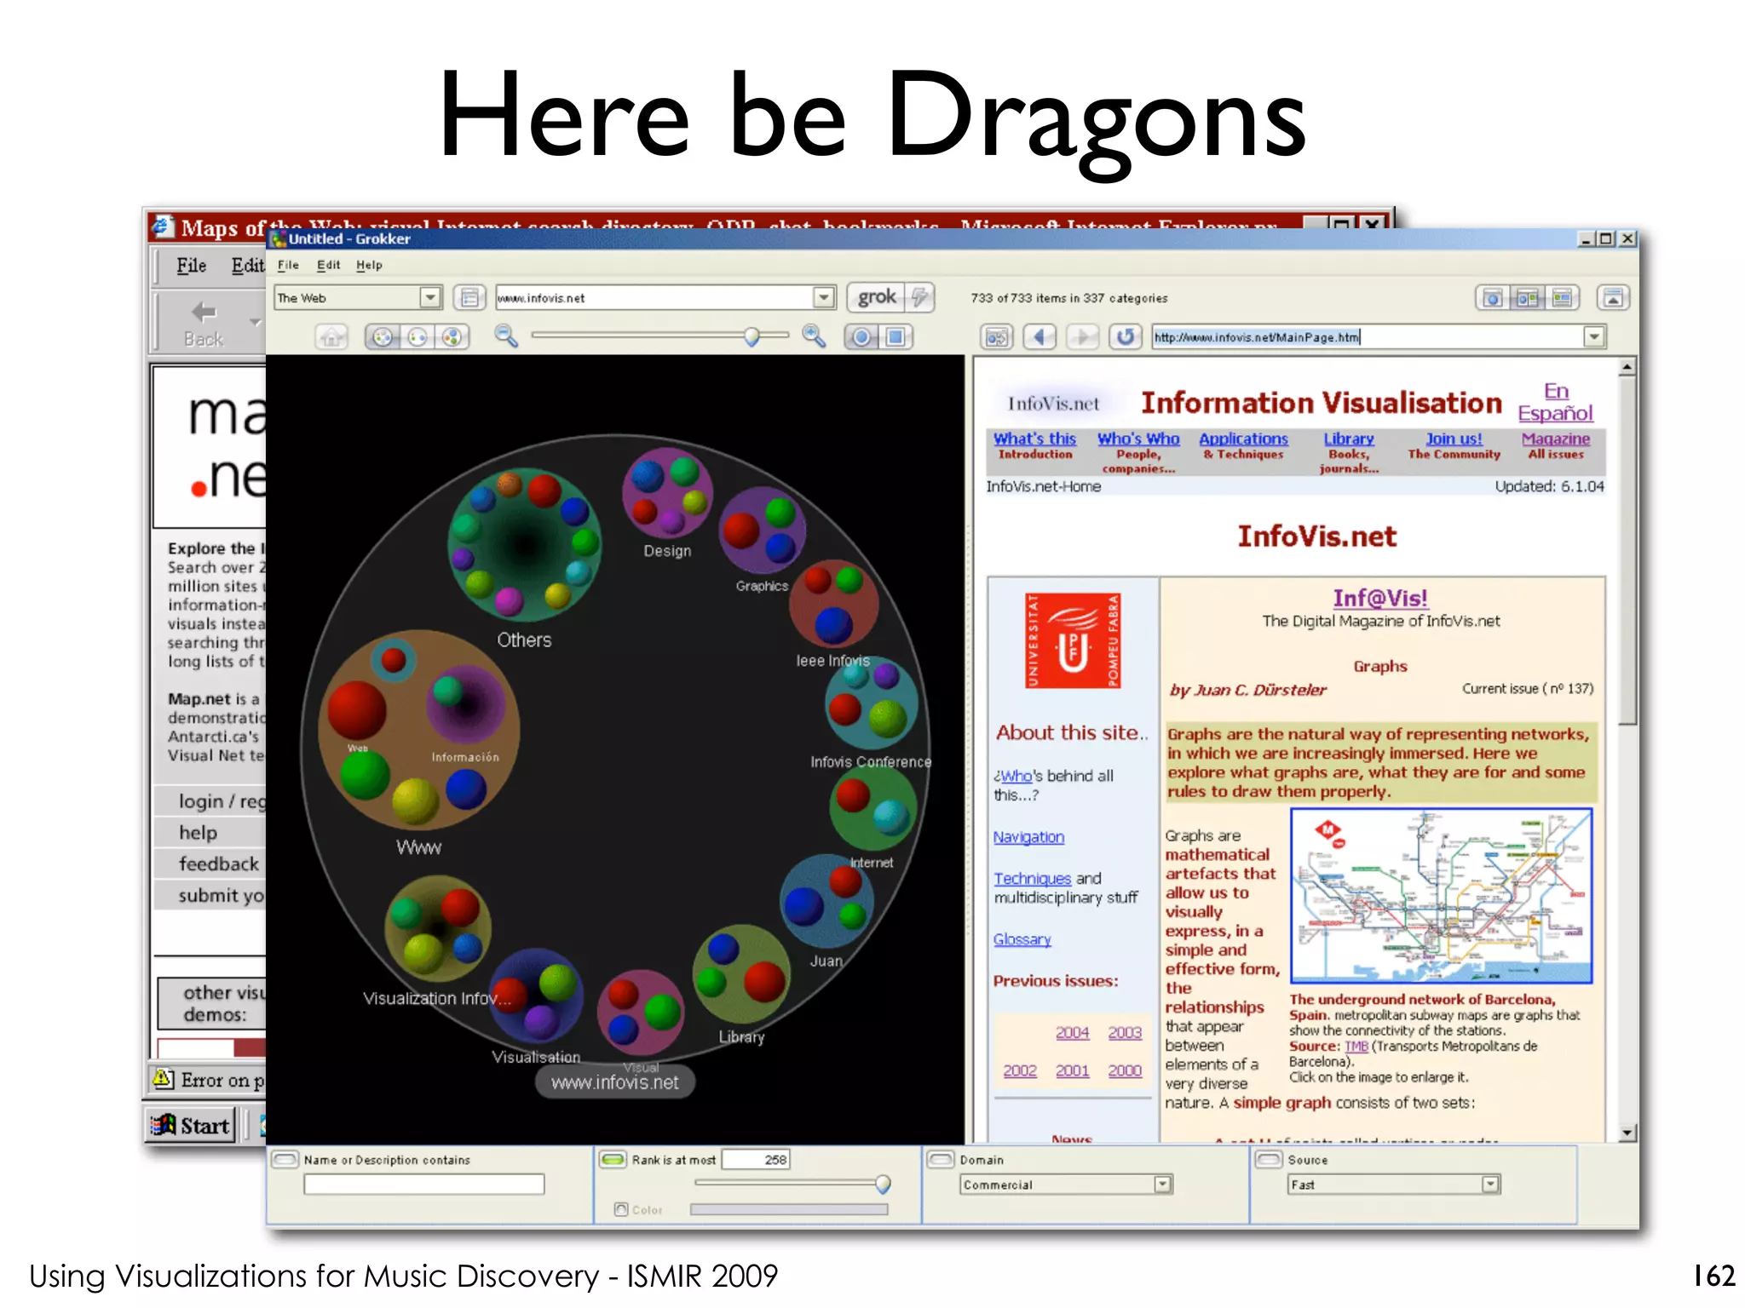The image size is (1745, 1308).
Task: Click the Back arrow in Internet Explorer window
Action: click(x=204, y=322)
